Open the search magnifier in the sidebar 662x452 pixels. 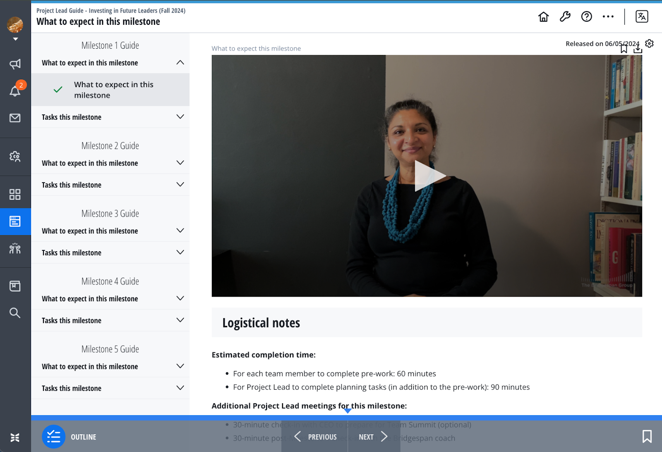coord(15,313)
